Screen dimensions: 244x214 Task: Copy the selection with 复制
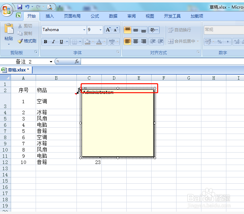[x=25, y=33]
